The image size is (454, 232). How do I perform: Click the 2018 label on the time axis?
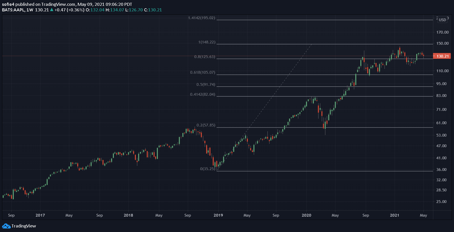(x=128, y=215)
